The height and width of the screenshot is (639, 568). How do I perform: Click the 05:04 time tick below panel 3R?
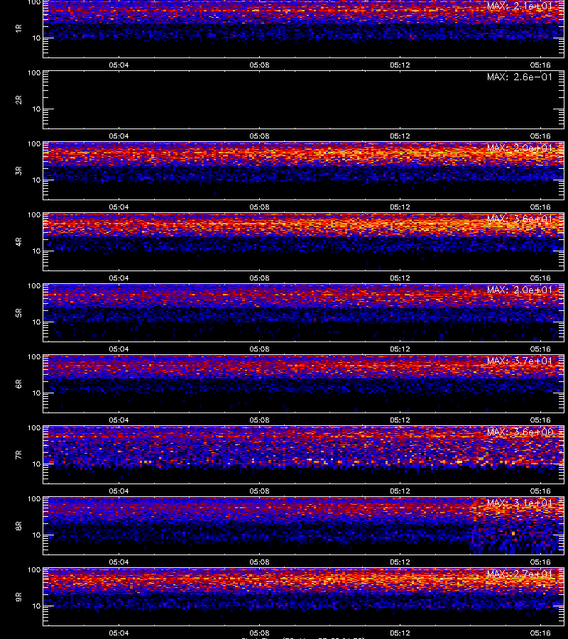click(x=119, y=207)
